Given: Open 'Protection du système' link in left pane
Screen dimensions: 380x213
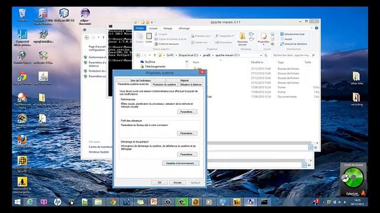Looking at the screenshot, I should click(97, 71).
